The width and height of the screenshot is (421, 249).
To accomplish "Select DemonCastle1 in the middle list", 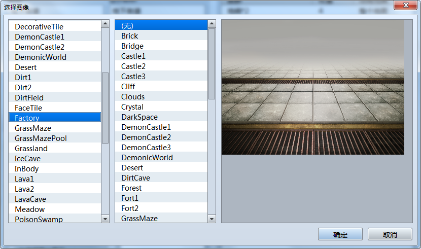I will point(161,127).
